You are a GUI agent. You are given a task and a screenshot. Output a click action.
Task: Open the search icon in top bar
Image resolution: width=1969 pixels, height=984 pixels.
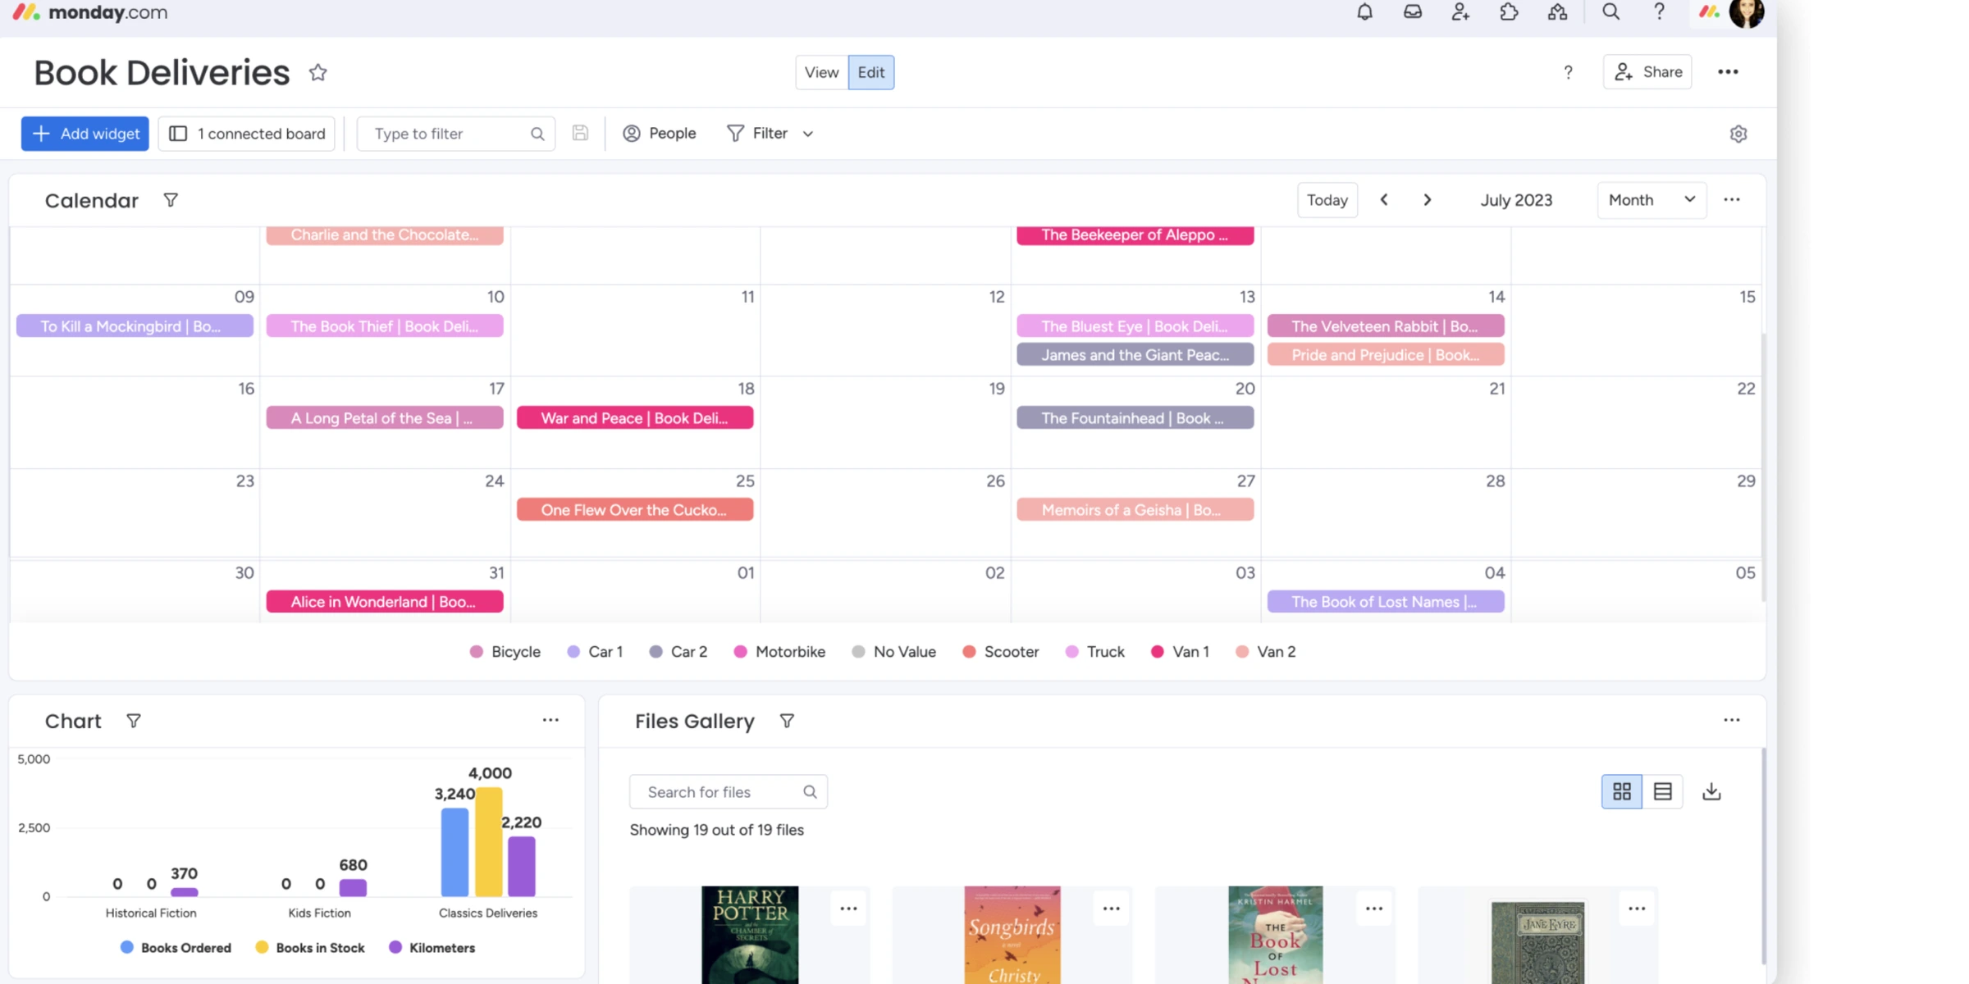1610,12
